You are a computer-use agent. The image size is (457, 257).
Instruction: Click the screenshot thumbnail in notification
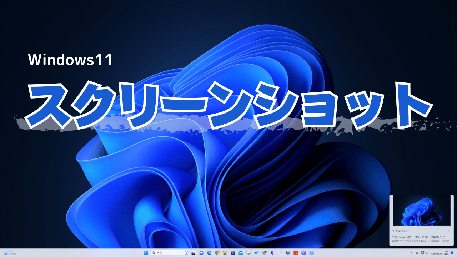click(421, 212)
